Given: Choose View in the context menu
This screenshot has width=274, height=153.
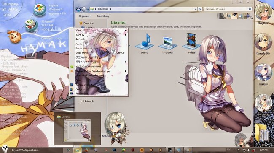Looking at the screenshot, I should [78, 31].
